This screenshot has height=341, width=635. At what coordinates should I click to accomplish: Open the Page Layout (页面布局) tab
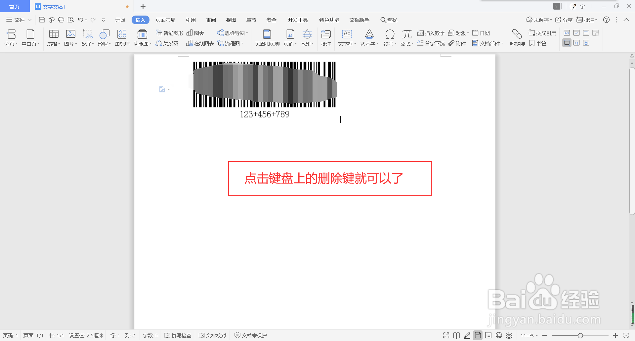coord(165,20)
